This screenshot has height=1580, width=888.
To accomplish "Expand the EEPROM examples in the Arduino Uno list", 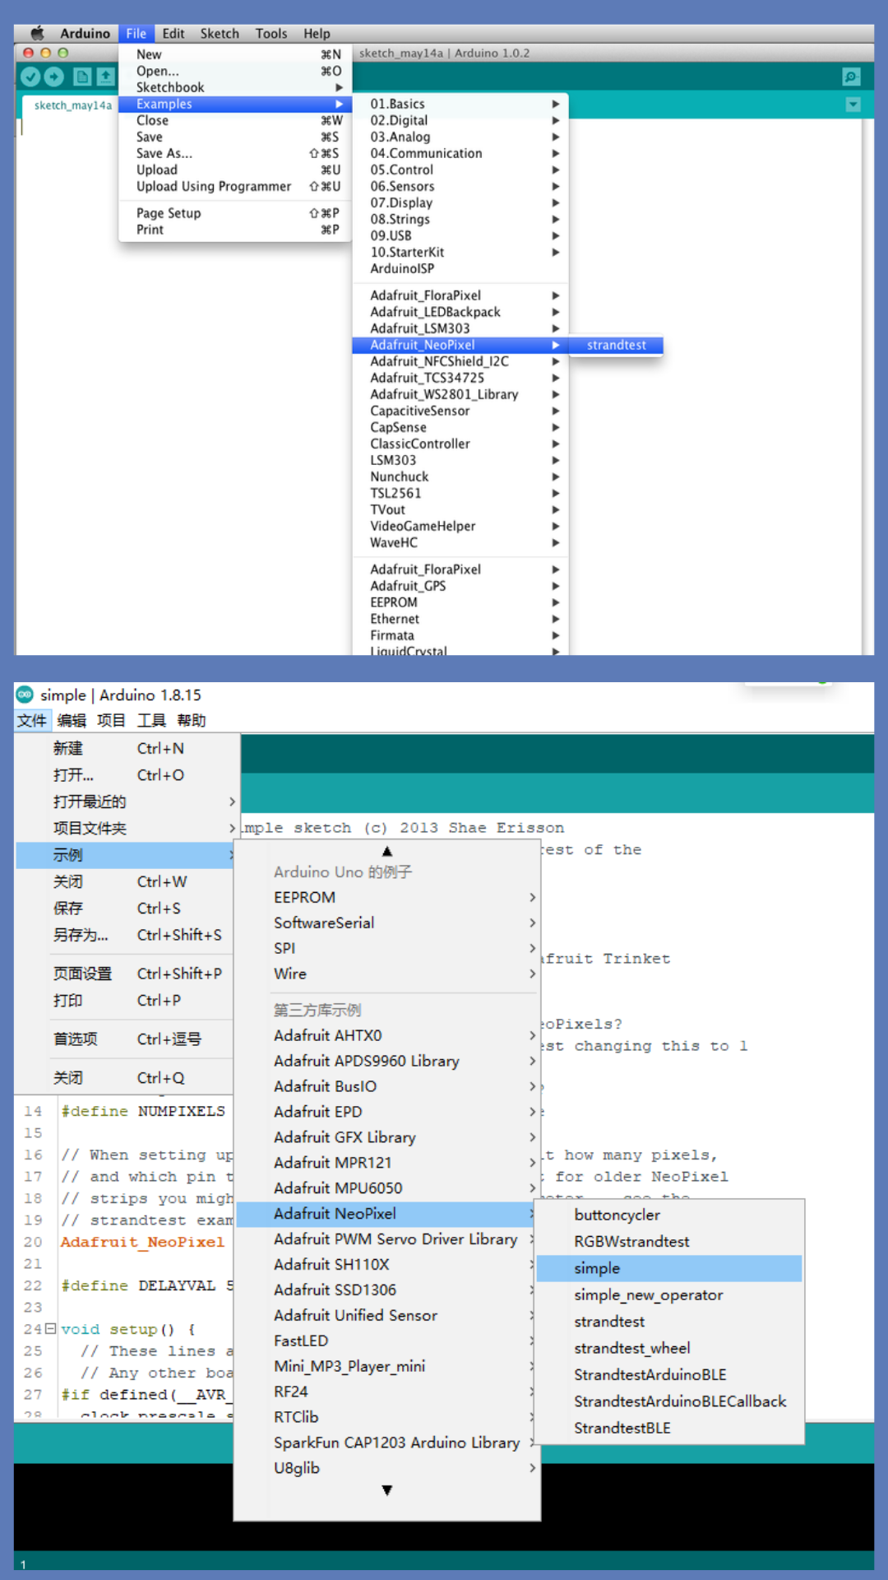I will 387,897.
